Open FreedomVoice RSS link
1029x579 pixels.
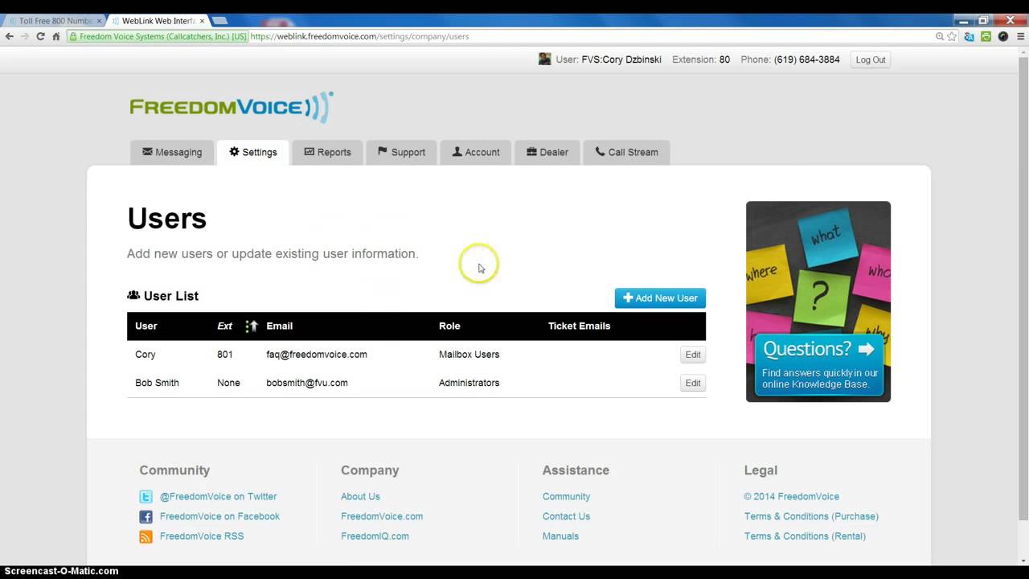click(202, 536)
